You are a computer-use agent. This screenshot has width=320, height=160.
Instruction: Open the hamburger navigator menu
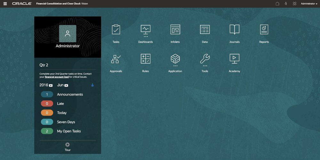point(5,4)
